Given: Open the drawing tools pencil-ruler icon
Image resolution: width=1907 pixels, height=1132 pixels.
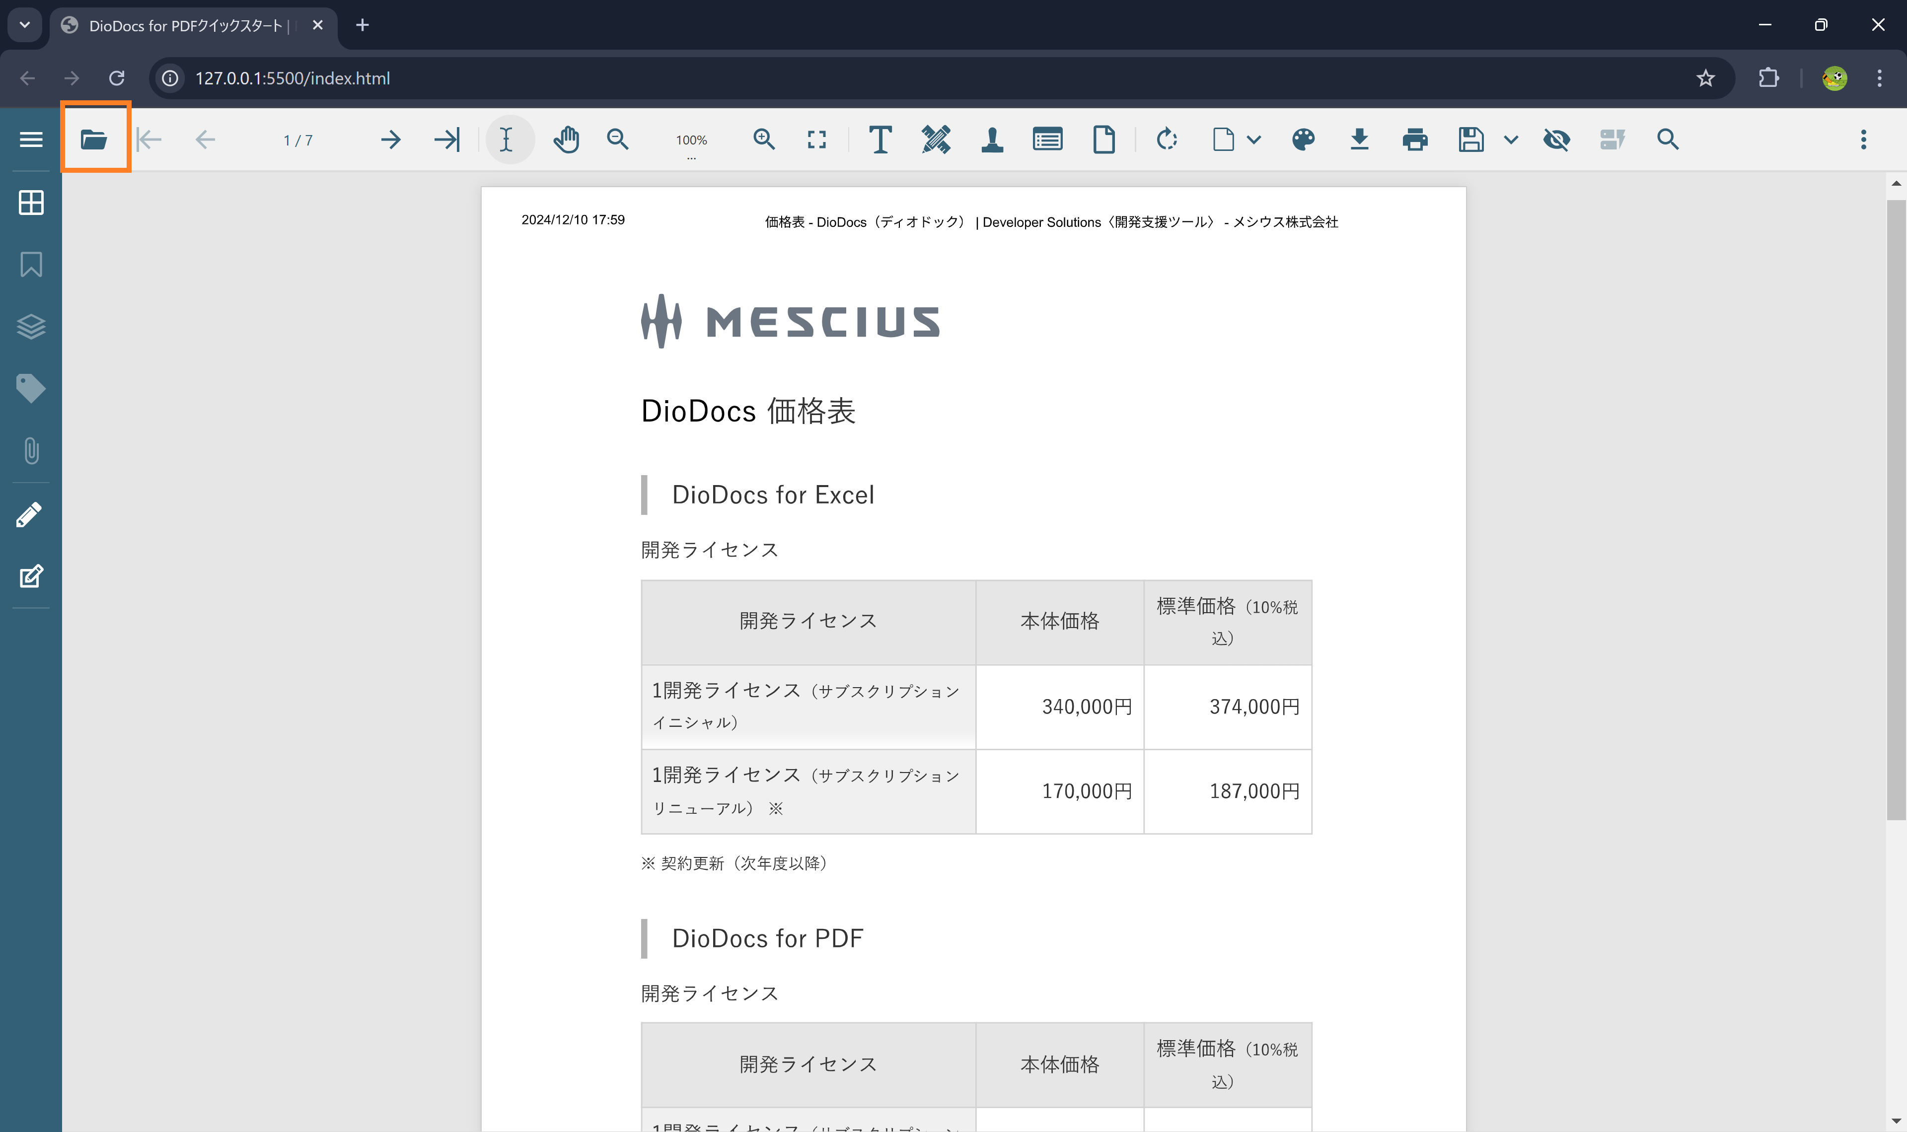Looking at the screenshot, I should pyautogui.click(x=936, y=140).
